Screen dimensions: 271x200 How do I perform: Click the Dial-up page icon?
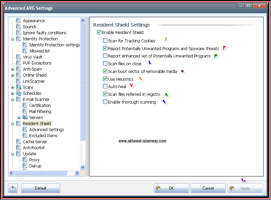[x=25, y=166]
